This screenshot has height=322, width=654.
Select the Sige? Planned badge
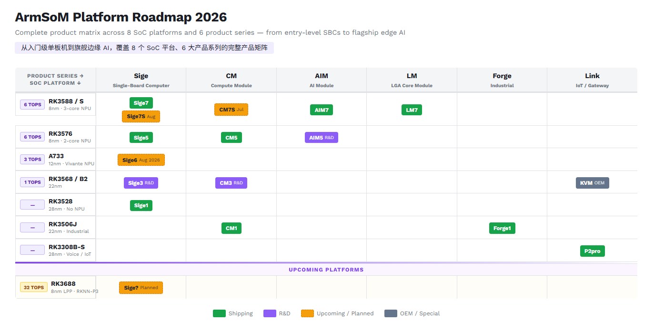[x=141, y=288]
